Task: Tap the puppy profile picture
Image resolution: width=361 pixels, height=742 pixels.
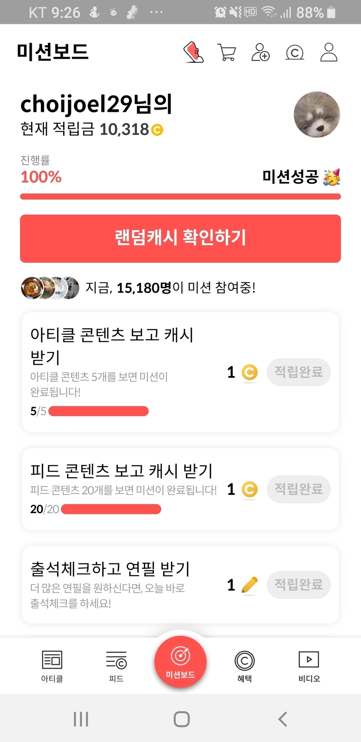Action: pyautogui.click(x=317, y=115)
